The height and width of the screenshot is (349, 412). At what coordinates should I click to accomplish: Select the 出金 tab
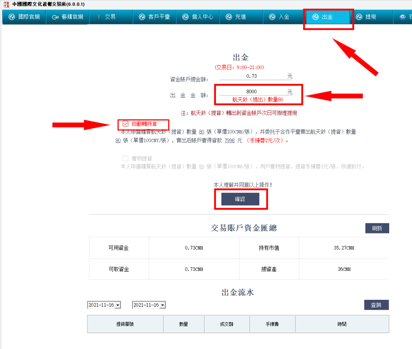click(x=328, y=17)
